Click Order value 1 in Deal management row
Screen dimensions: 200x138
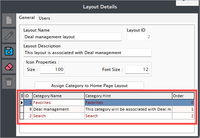pyautogui.click(x=183, y=109)
